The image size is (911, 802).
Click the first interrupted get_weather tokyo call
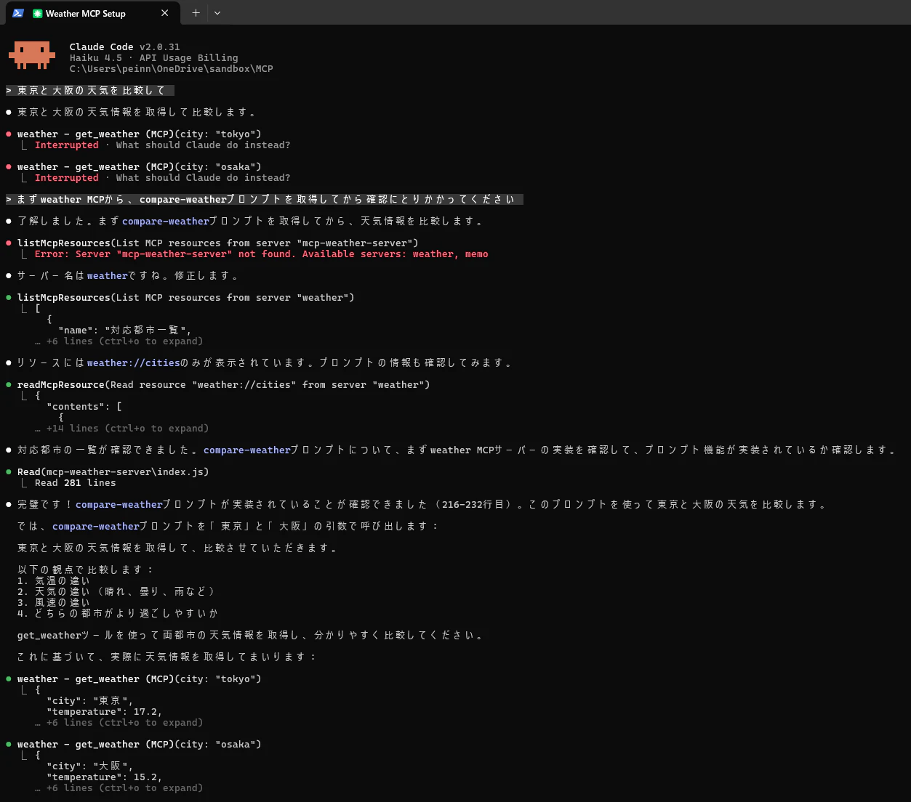coord(139,134)
